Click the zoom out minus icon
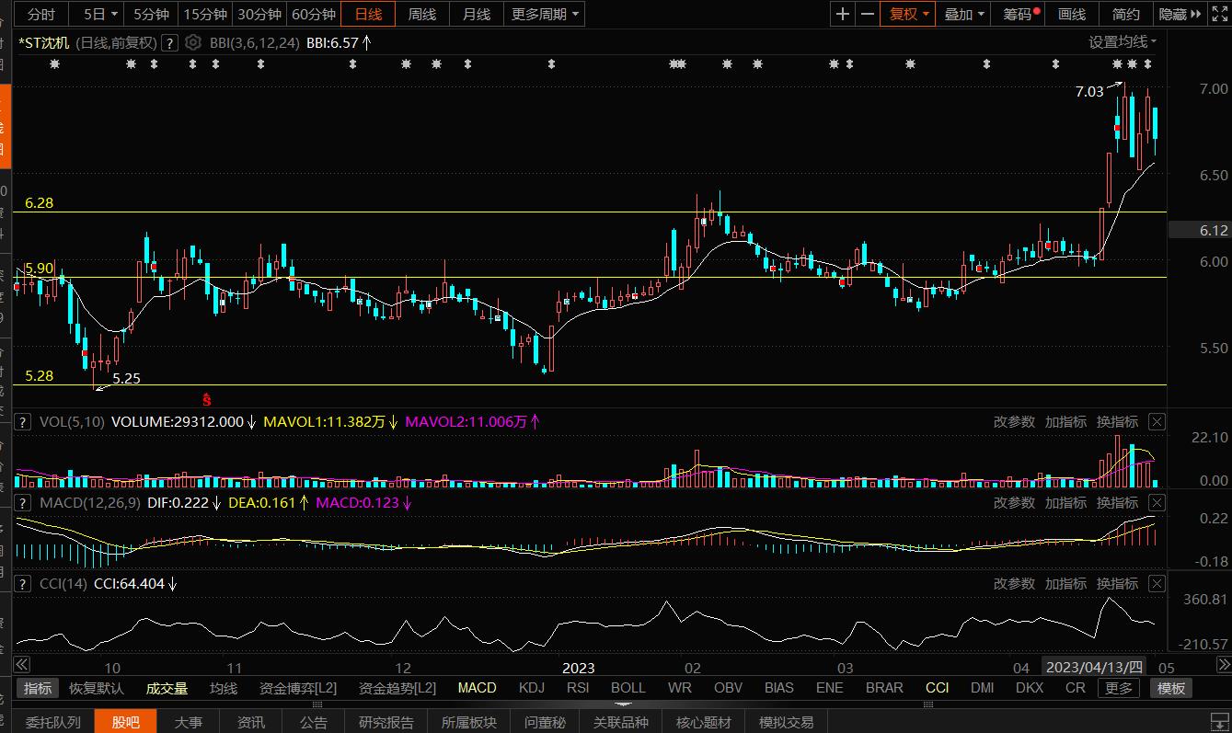Screen dimensions: 1232x733 (x=868, y=14)
